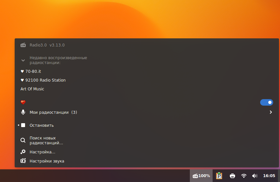
Task: Open the 16:05 clock applet
Action: tap(269, 176)
